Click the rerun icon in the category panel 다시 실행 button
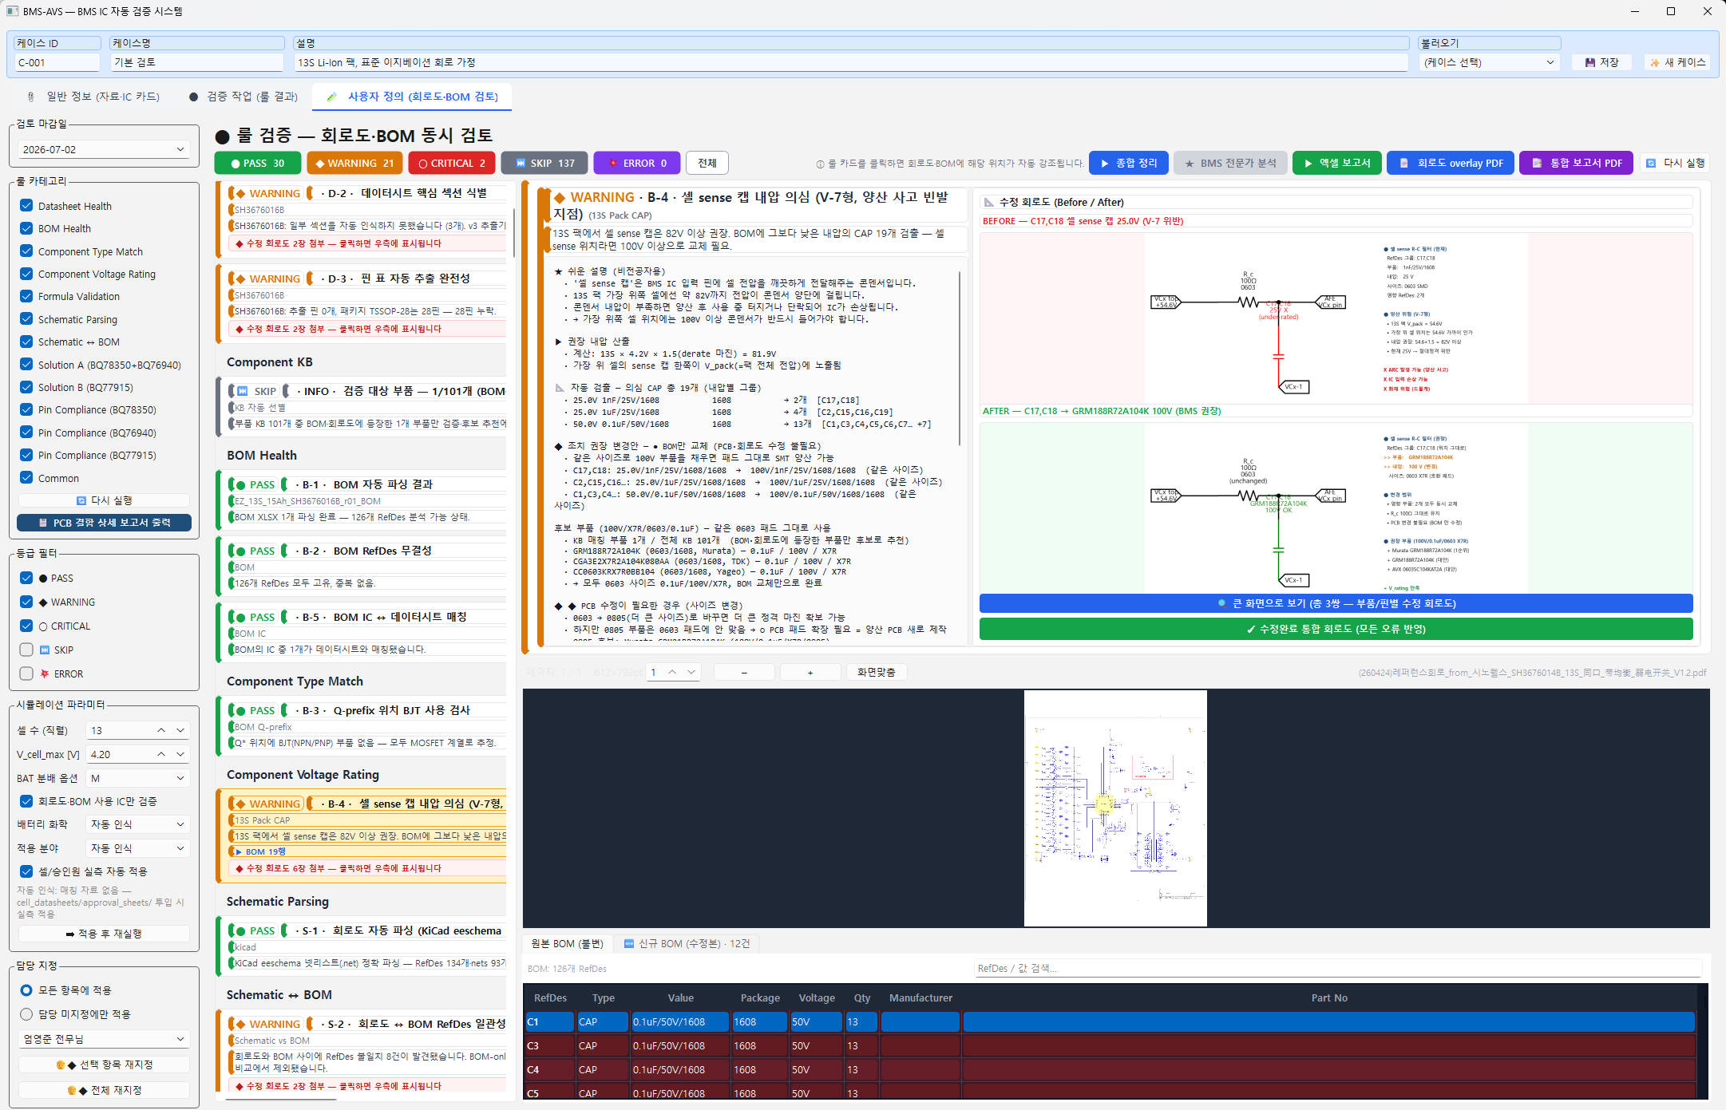The height and width of the screenshot is (1110, 1726). click(x=81, y=500)
